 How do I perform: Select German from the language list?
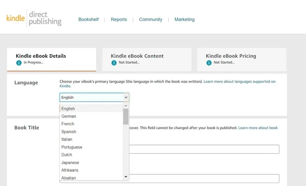tap(69, 116)
